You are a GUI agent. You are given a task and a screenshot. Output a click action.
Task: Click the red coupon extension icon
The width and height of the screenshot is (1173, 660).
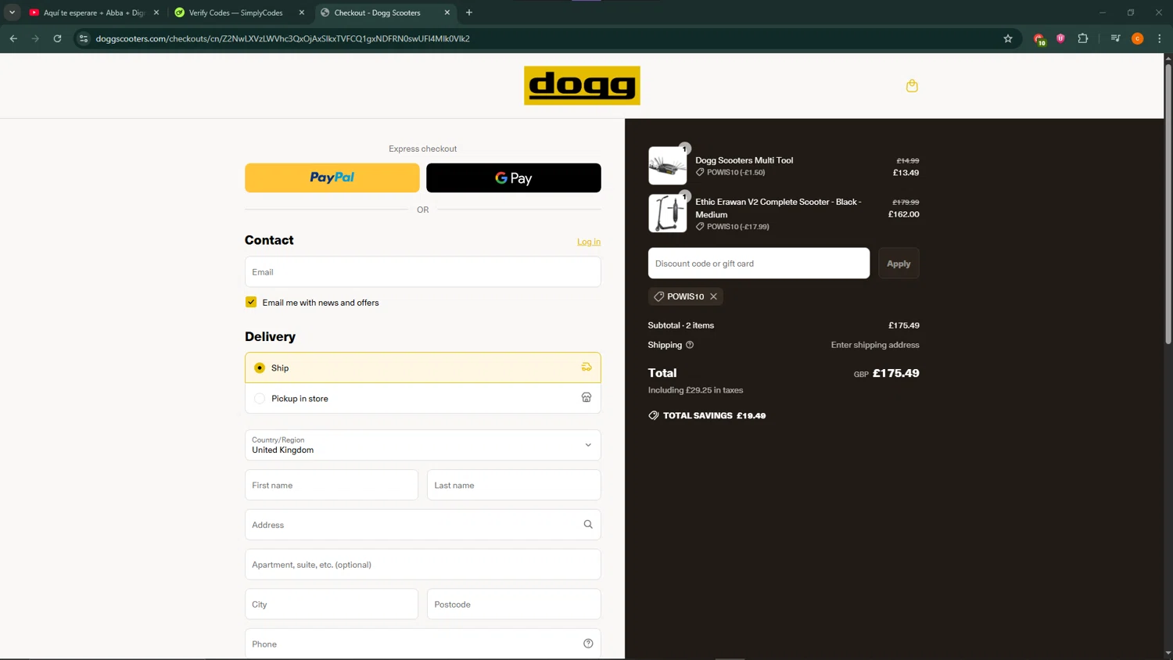pos(1038,39)
